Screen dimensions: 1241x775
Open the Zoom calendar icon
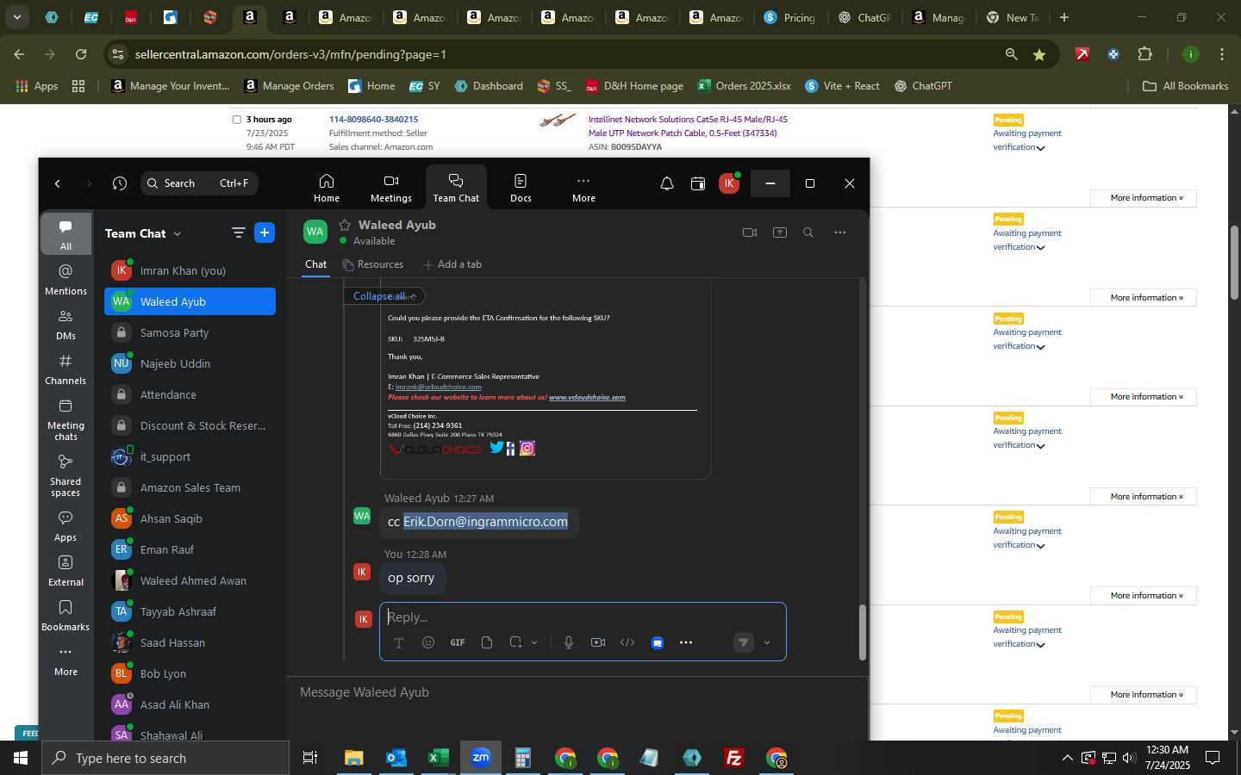698,183
